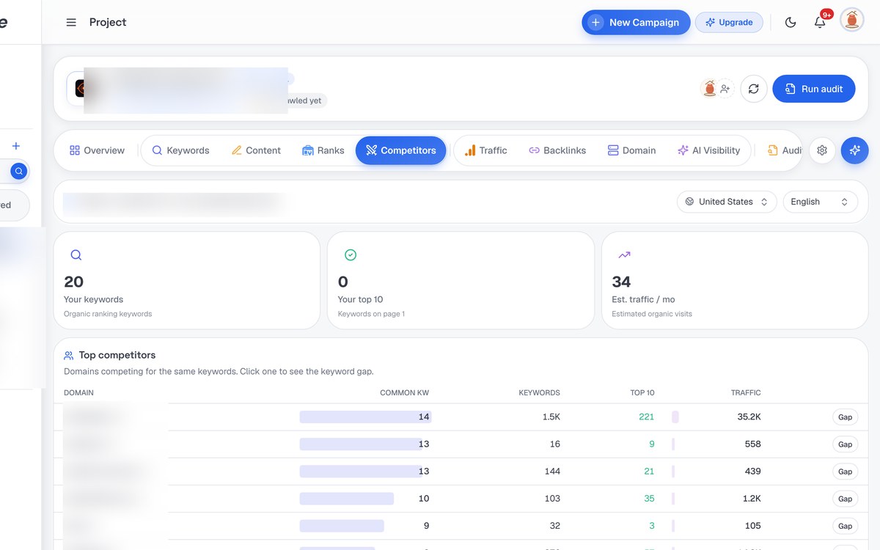Click Gap for the 105 traffic row
The width and height of the screenshot is (880, 550).
coord(845,526)
